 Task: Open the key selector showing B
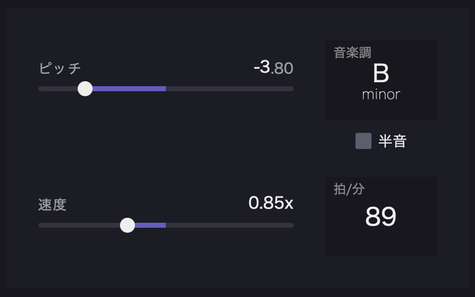[x=381, y=74]
